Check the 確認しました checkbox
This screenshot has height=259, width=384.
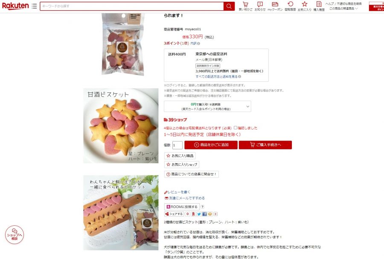236,128
